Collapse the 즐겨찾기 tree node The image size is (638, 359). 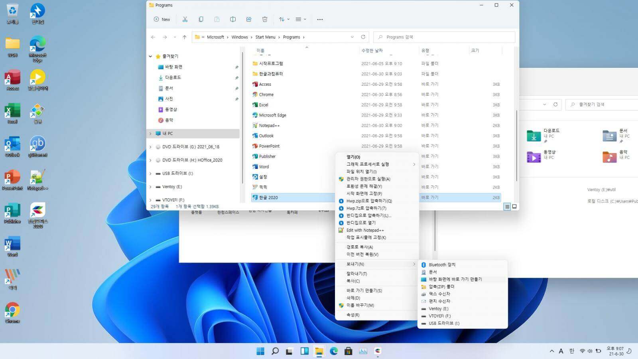click(150, 56)
